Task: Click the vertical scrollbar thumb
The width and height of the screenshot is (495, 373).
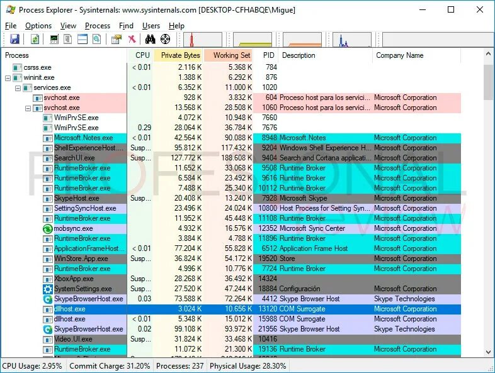Action: [488, 82]
